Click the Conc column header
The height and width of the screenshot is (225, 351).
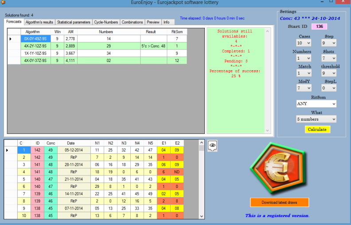[51, 143]
